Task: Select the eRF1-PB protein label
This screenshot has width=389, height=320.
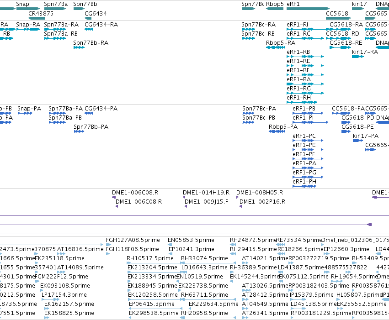Action: point(304,109)
